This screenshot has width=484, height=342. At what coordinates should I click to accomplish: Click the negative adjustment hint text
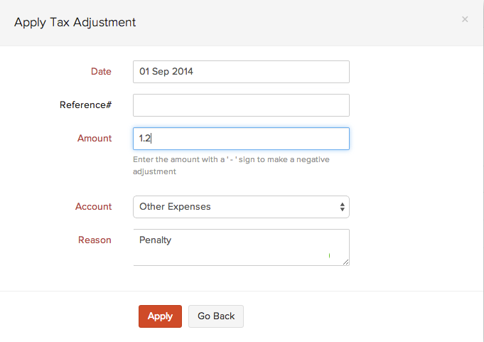tap(231, 166)
